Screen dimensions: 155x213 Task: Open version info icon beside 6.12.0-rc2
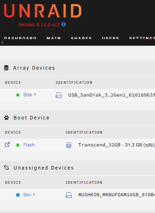[x=64, y=24]
